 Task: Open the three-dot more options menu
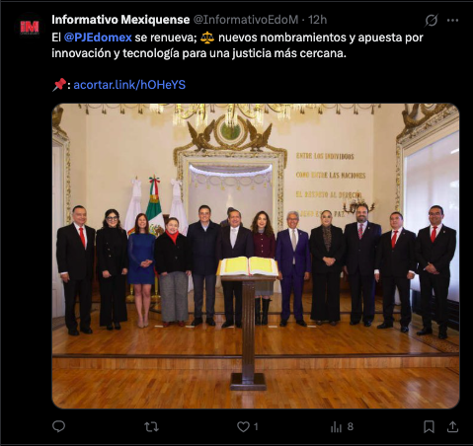(452, 21)
